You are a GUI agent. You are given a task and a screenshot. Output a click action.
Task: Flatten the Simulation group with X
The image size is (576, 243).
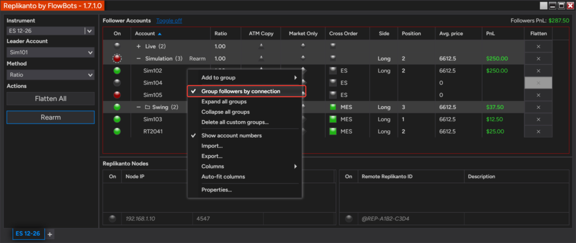pos(538,58)
